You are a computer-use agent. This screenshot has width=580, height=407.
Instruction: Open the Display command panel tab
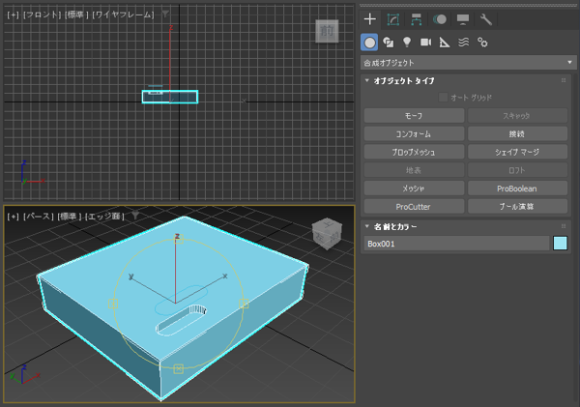(x=463, y=19)
